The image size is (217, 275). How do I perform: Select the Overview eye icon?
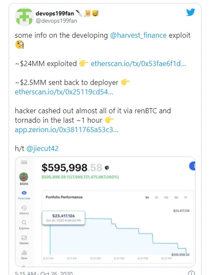point(24,193)
